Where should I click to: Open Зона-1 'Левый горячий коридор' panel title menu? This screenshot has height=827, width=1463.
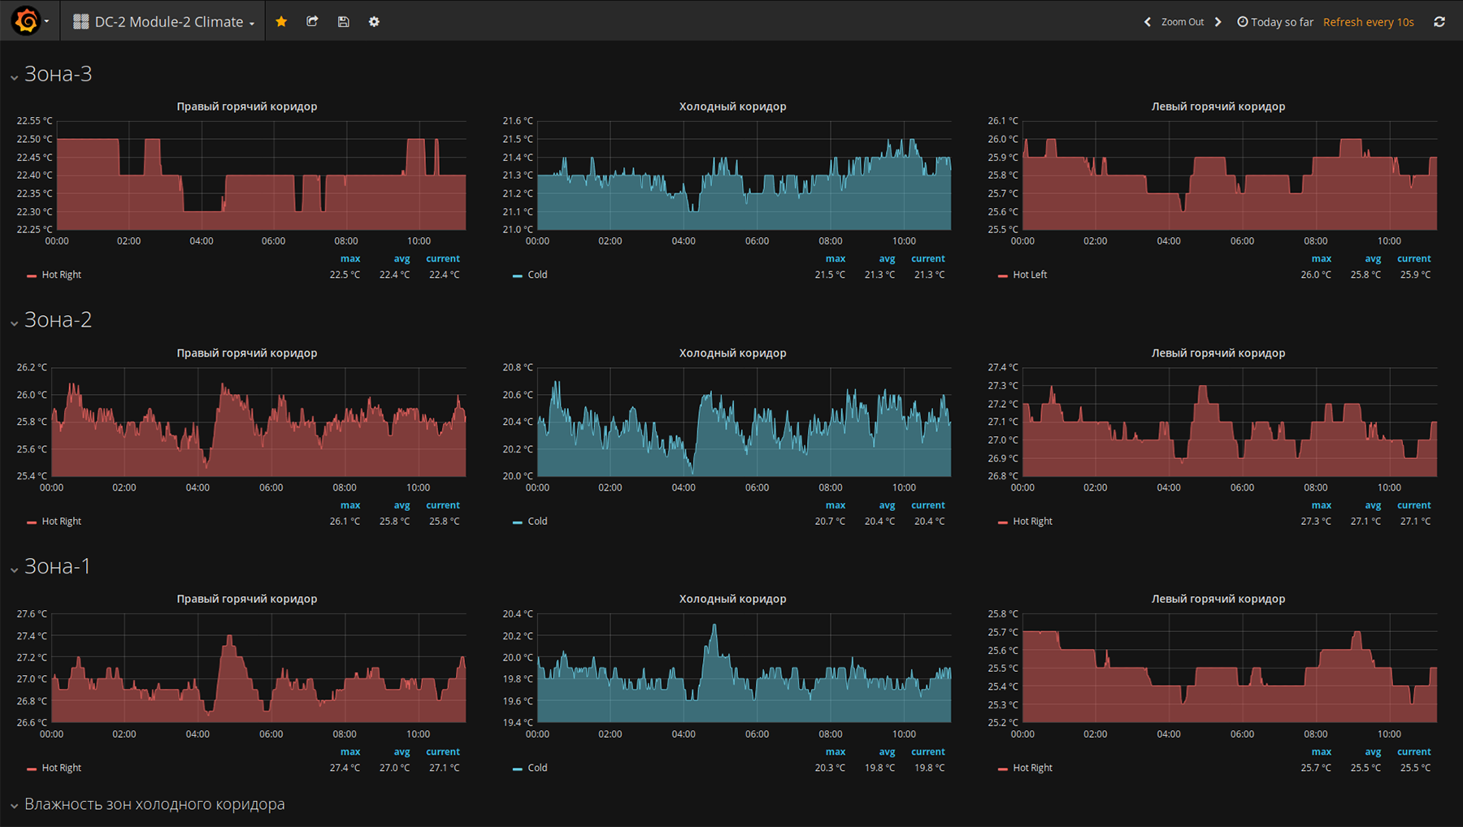(1218, 599)
